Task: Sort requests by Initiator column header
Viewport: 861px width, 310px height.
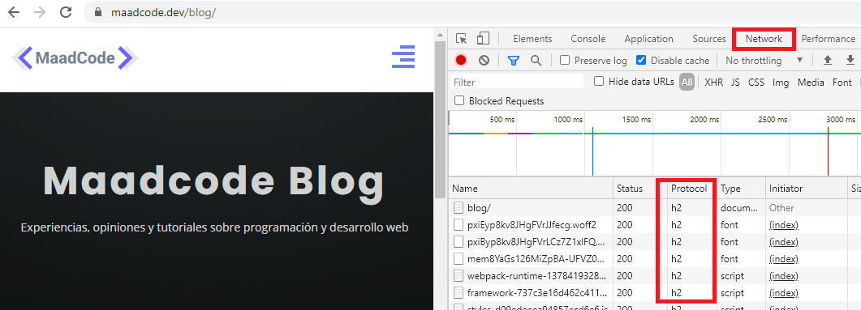Action: 805,189
